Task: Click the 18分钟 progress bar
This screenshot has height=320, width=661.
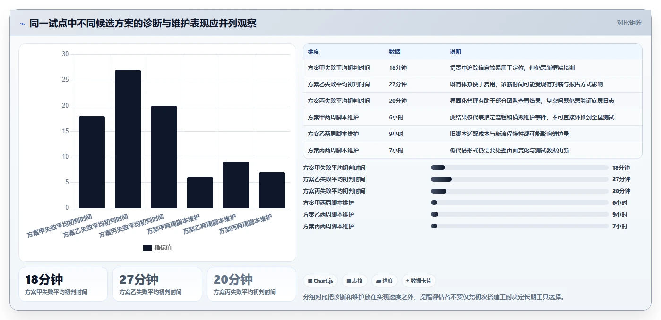Action: click(x=520, y=168)
